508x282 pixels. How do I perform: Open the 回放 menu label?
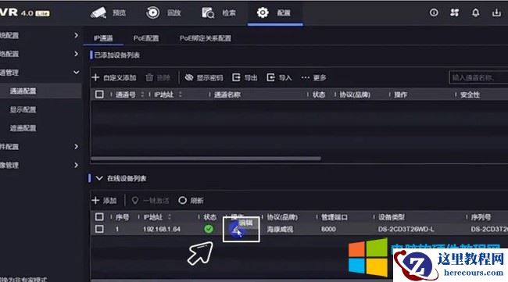coord(174,13)
